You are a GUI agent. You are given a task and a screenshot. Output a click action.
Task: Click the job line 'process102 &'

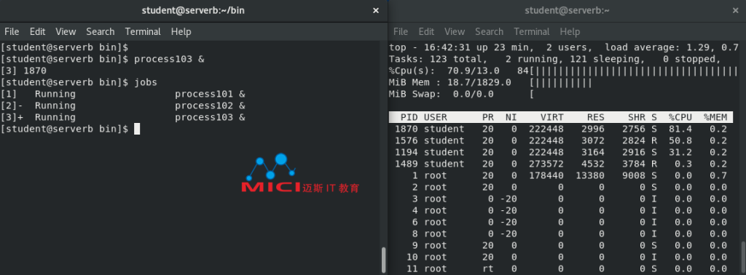[x=210, y=105]
